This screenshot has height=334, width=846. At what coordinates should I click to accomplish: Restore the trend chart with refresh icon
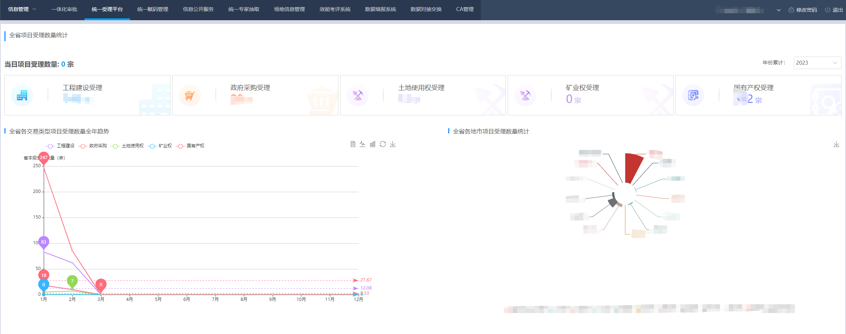(x=383, y=144)
